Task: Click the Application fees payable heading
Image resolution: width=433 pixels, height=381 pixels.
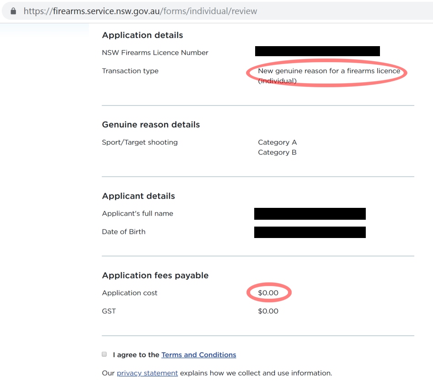Action: 155,275
